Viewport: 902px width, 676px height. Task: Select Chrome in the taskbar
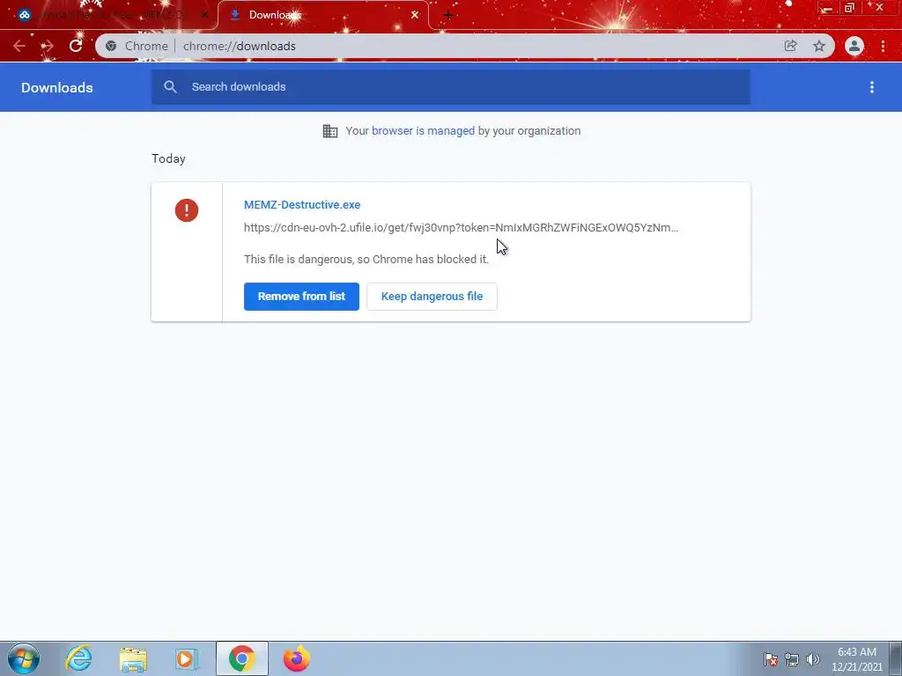(241, 658)
